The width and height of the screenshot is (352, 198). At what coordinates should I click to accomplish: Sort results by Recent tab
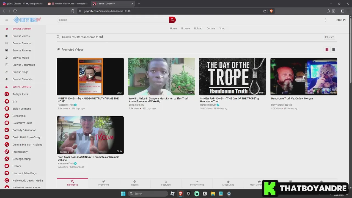(x=135, y=183)
